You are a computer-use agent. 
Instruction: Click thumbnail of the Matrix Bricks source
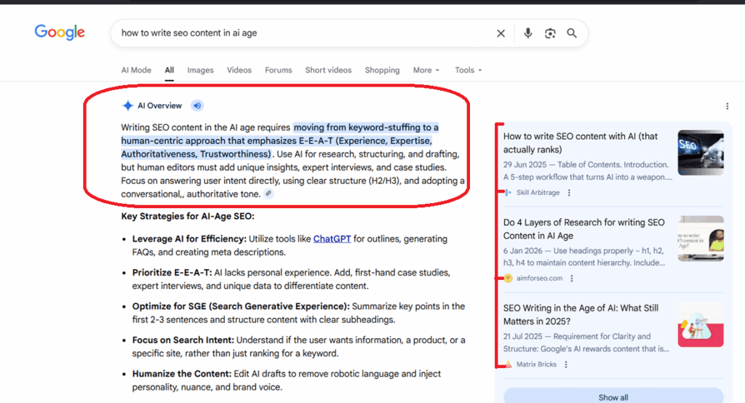(x=701, y=324)
